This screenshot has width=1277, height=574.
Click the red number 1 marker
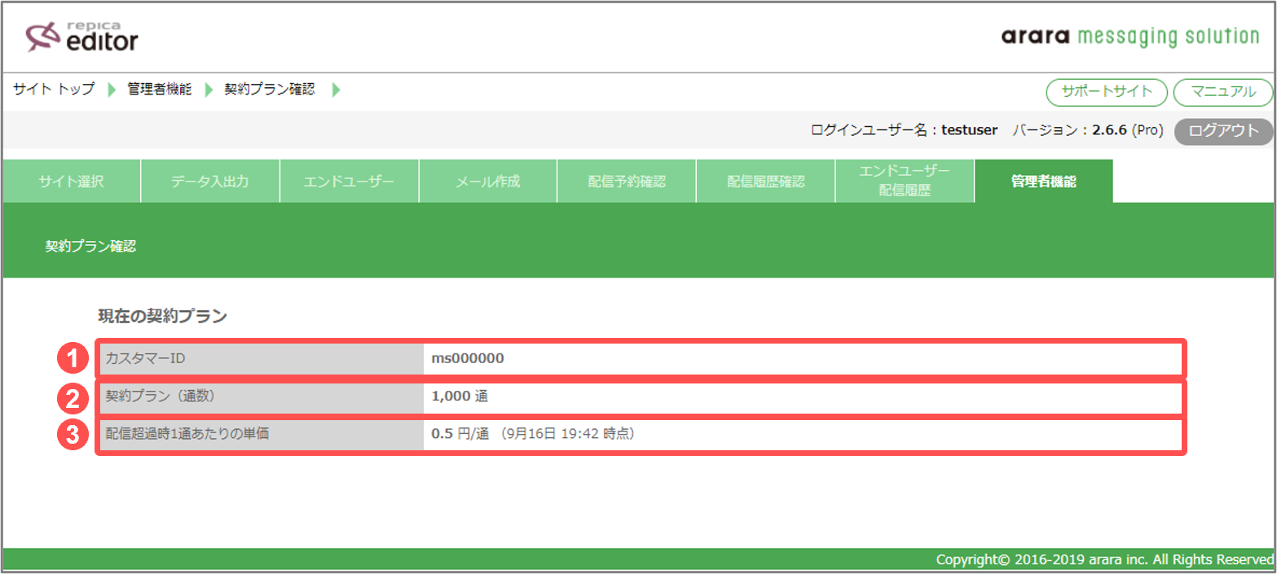click(x=73, y=358)
